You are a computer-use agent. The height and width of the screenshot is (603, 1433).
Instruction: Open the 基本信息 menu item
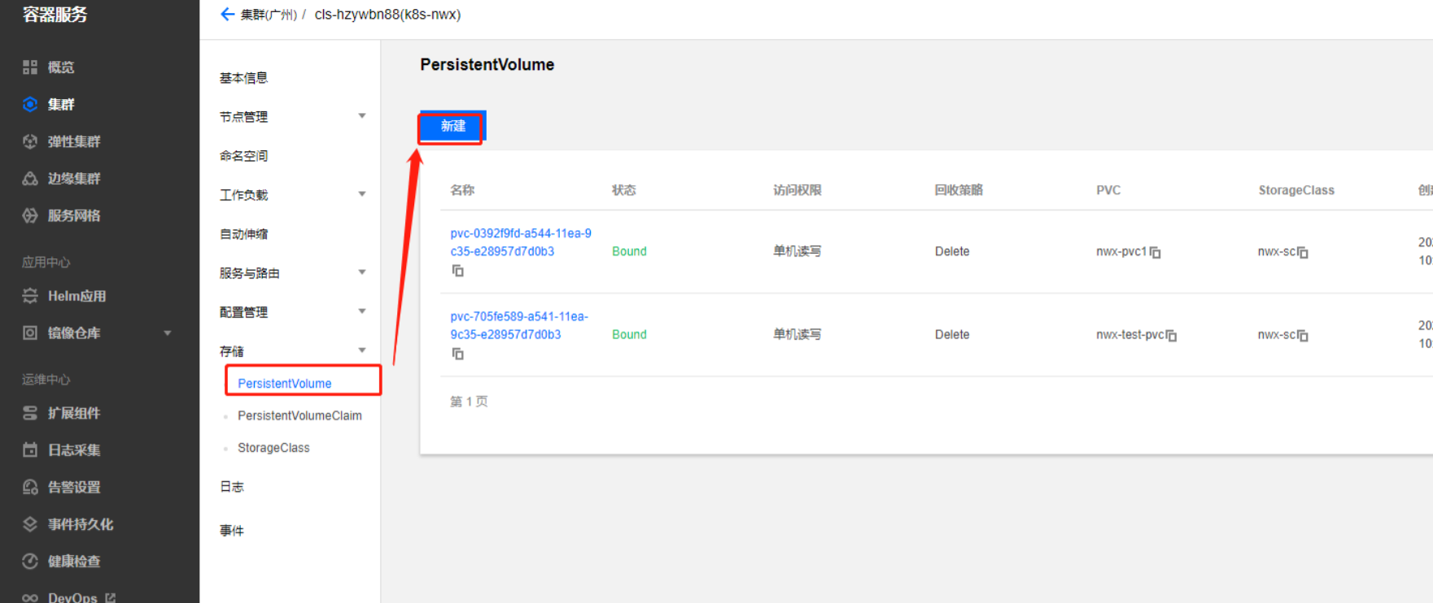(x=243, y=78)
